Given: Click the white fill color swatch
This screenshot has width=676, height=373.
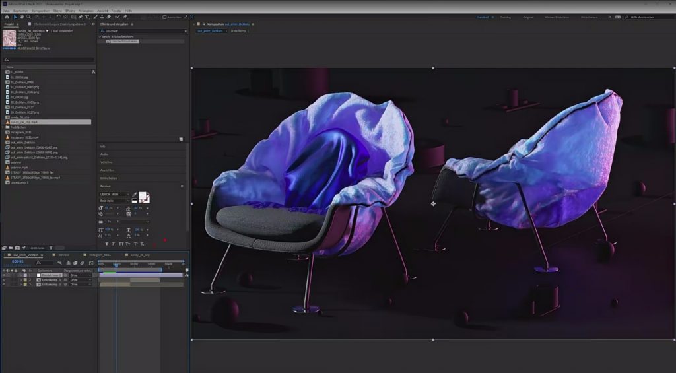Looking at the screenshot, I should pos(143,197).
